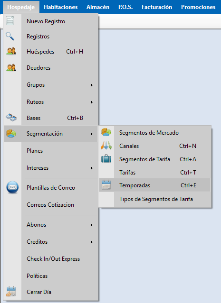
Task: Open Tipos de Segmentos de Tarifa
Action: click(x=155, y=199)
